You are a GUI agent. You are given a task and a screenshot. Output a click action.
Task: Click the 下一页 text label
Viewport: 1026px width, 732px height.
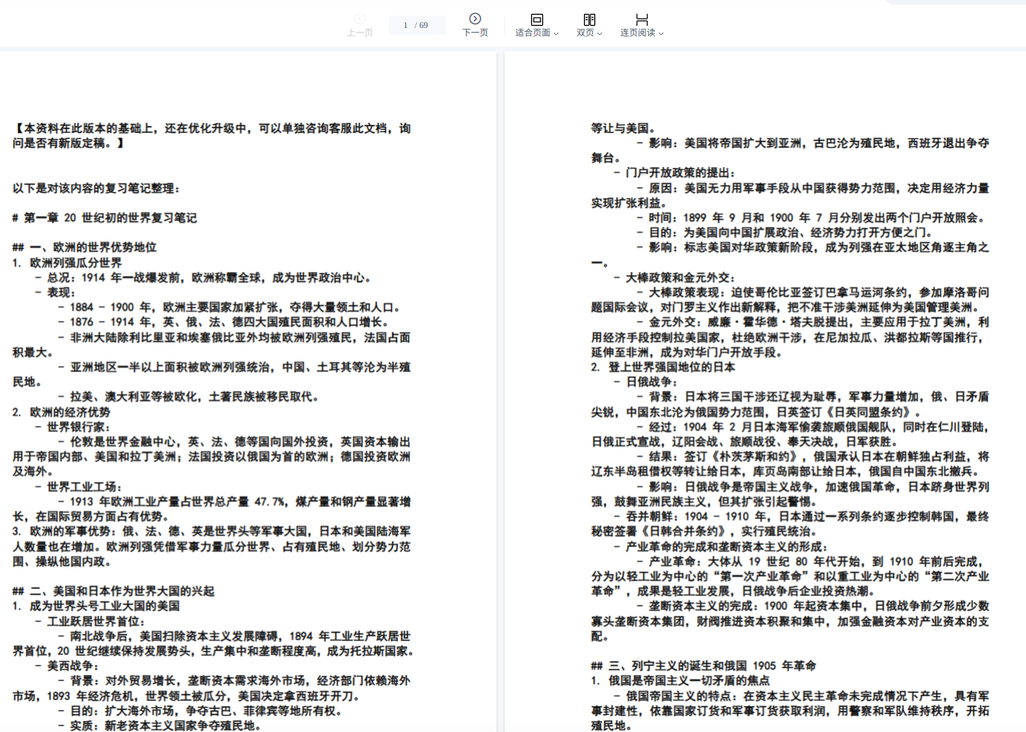pyautogui.click(x=474, y=33)
